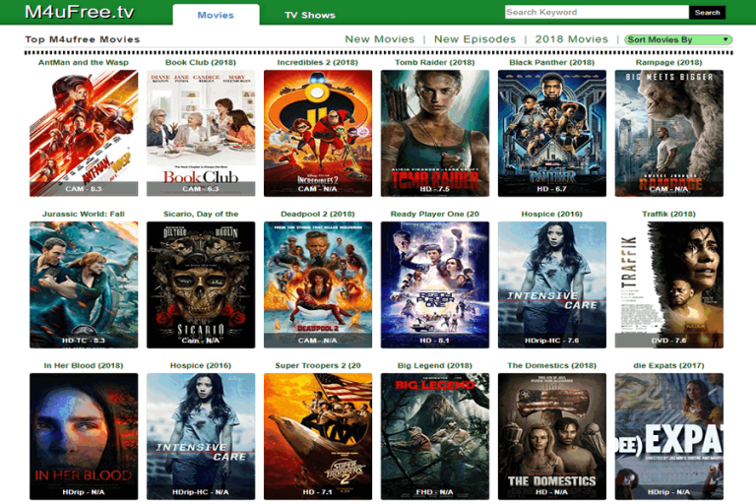Open the New Movies link

(379, 39)
